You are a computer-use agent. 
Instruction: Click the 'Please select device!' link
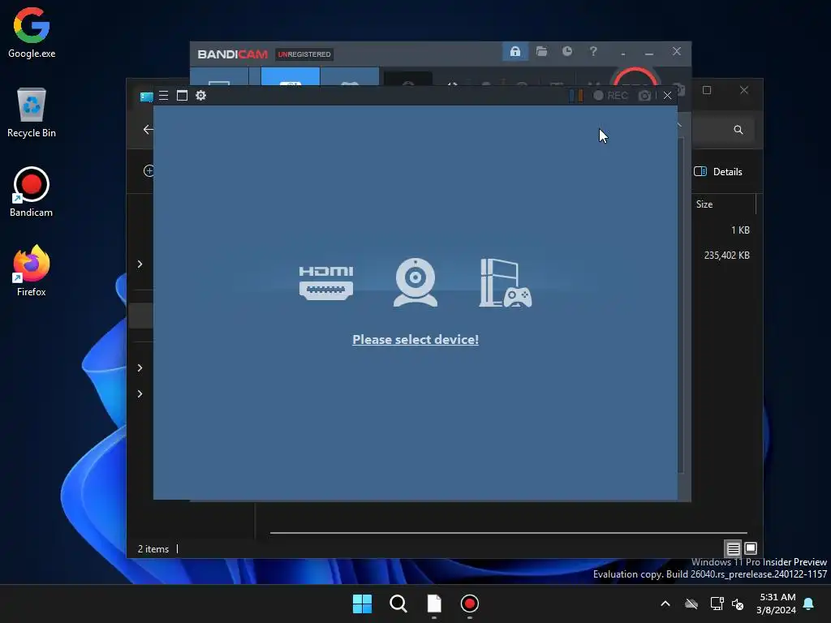pyautogui.click(x=415, y=340)
